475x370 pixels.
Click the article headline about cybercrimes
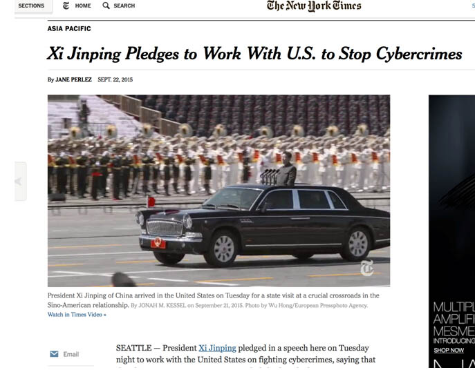pyautogui.click(x=254, y=54)
